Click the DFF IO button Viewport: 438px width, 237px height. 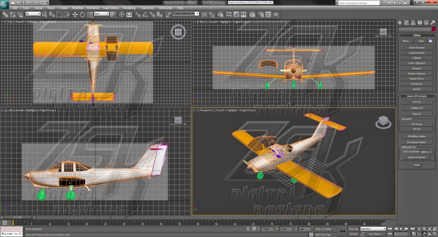click(417, 102)
